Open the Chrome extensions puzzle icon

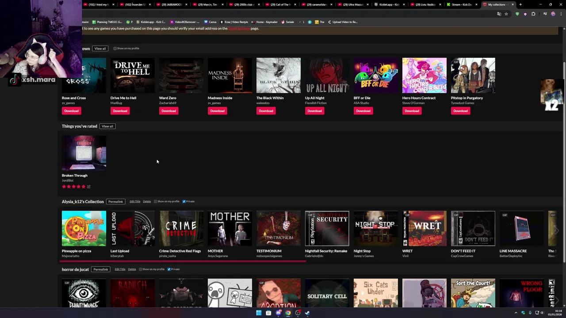[533, 14]
